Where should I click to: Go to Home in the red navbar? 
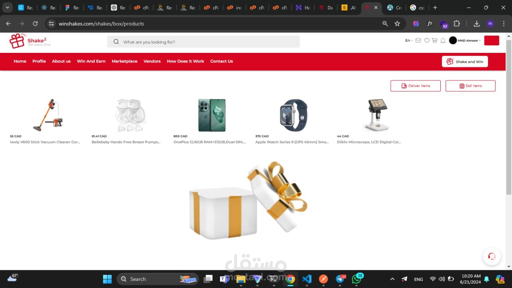pyautogui.click(x=20, y=61)
